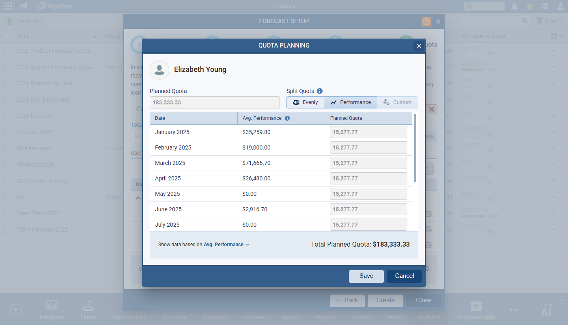Click the Split Quota info icon

coord(320,91)
